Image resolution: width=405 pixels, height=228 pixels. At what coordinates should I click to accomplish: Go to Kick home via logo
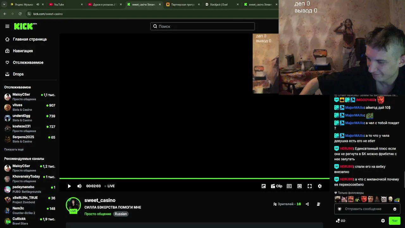pos(25,26)
